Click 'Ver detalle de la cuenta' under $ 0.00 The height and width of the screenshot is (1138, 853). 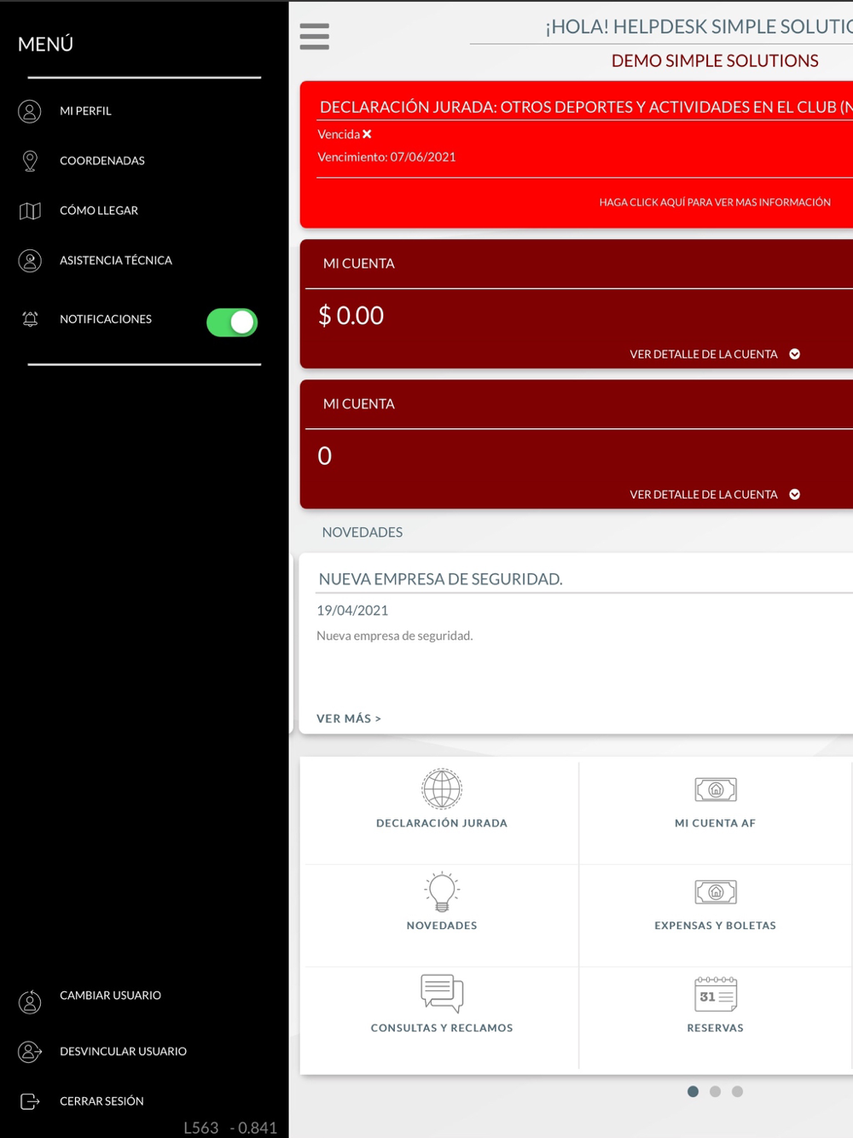point(704,354)
